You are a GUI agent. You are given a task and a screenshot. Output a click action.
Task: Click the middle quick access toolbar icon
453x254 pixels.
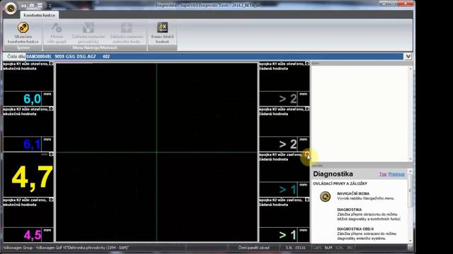coord(32,6)
